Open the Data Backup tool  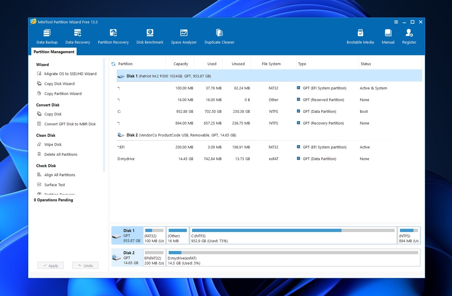tap(47, 36)
